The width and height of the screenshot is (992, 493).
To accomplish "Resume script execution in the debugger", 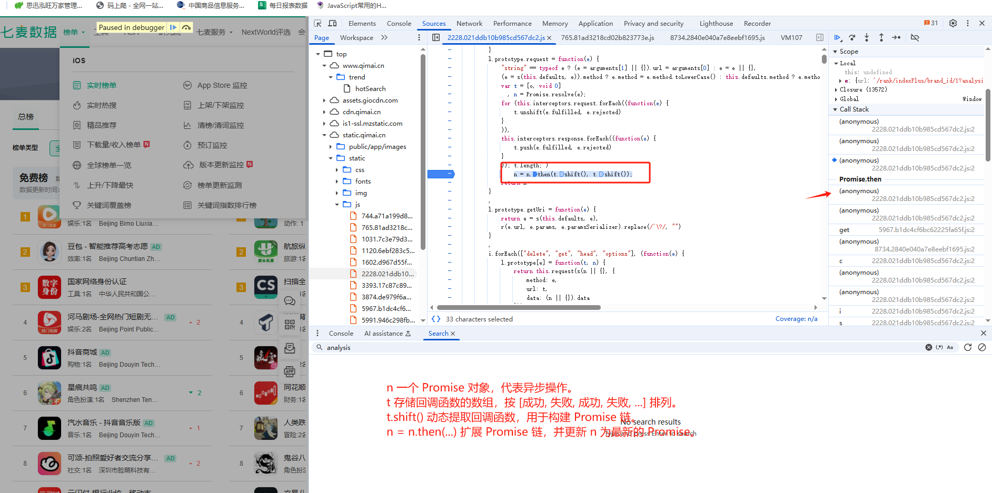I will click(838, 37).
